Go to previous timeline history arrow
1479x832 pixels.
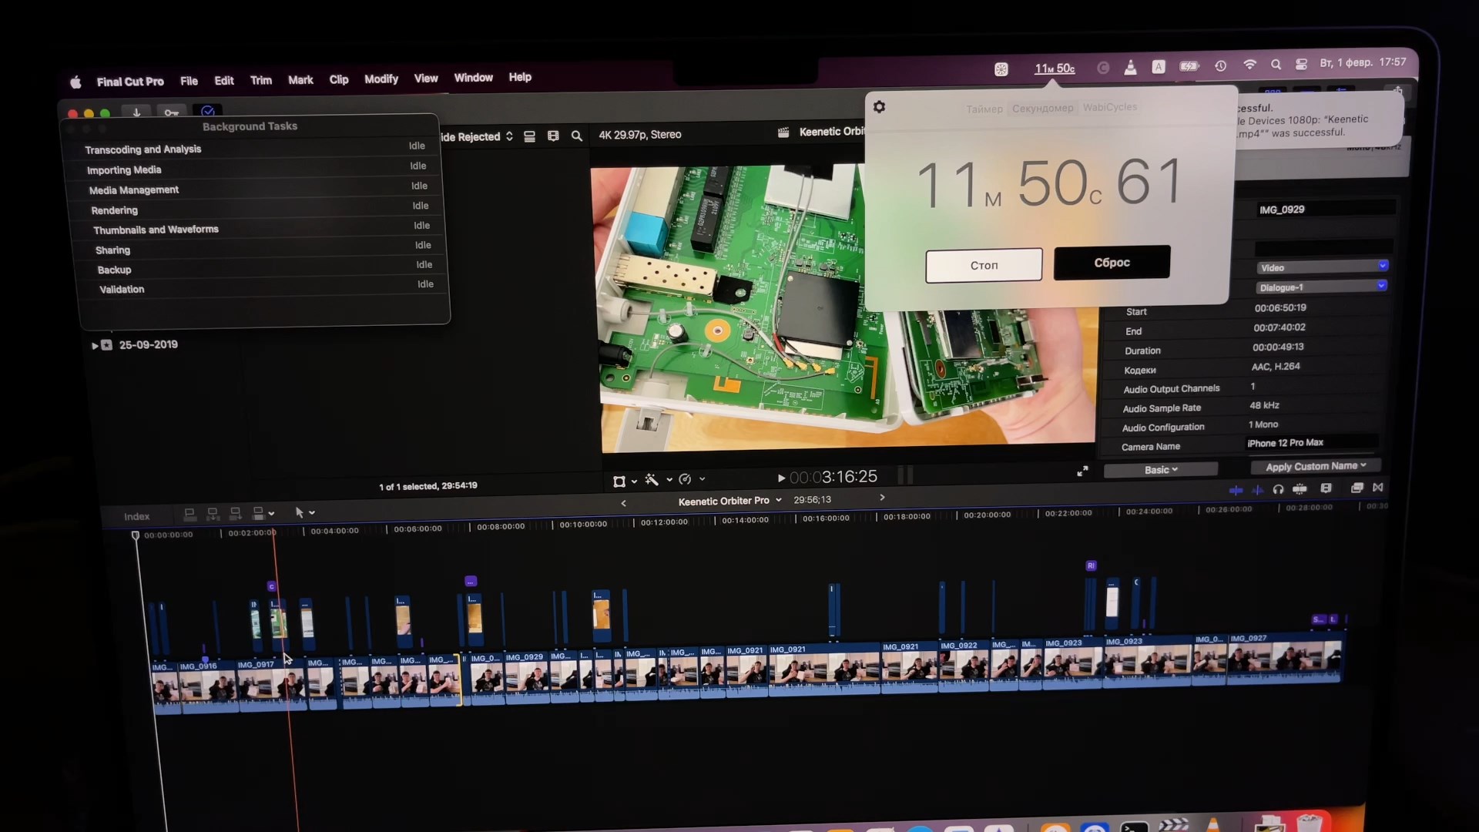point(623,503)
